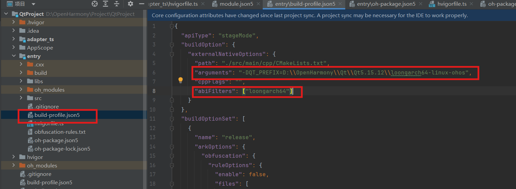516x189 pixels.
Task: Click the Collapse All icon in project panel
Action: pos(117,4)
